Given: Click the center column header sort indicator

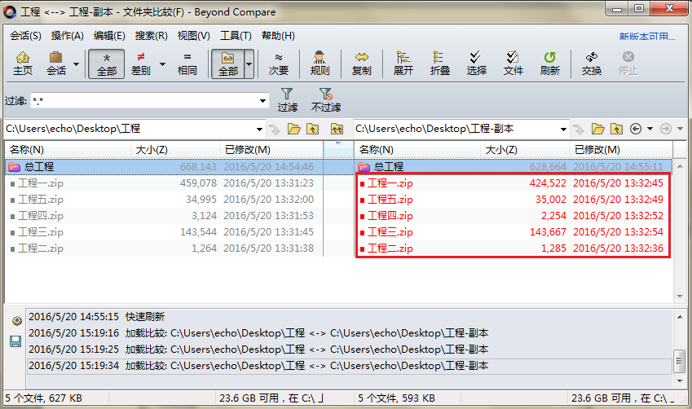Looking at the screenshot, I should pos(338,144).
